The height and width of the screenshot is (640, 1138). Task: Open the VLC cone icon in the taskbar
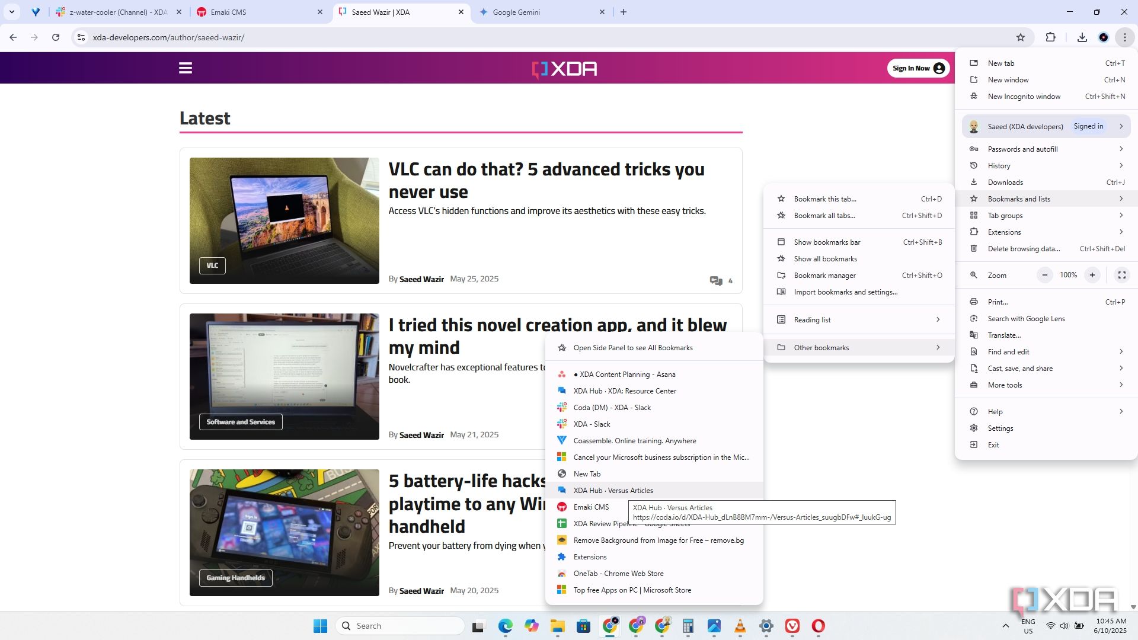tap(740, 626)
